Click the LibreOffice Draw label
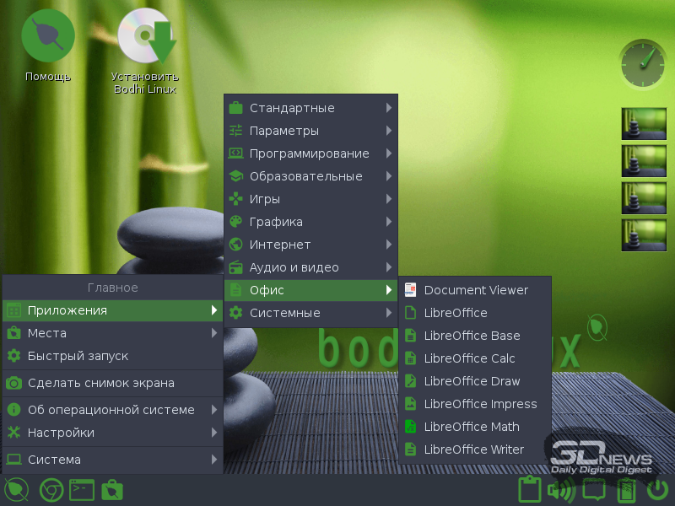 472,381
